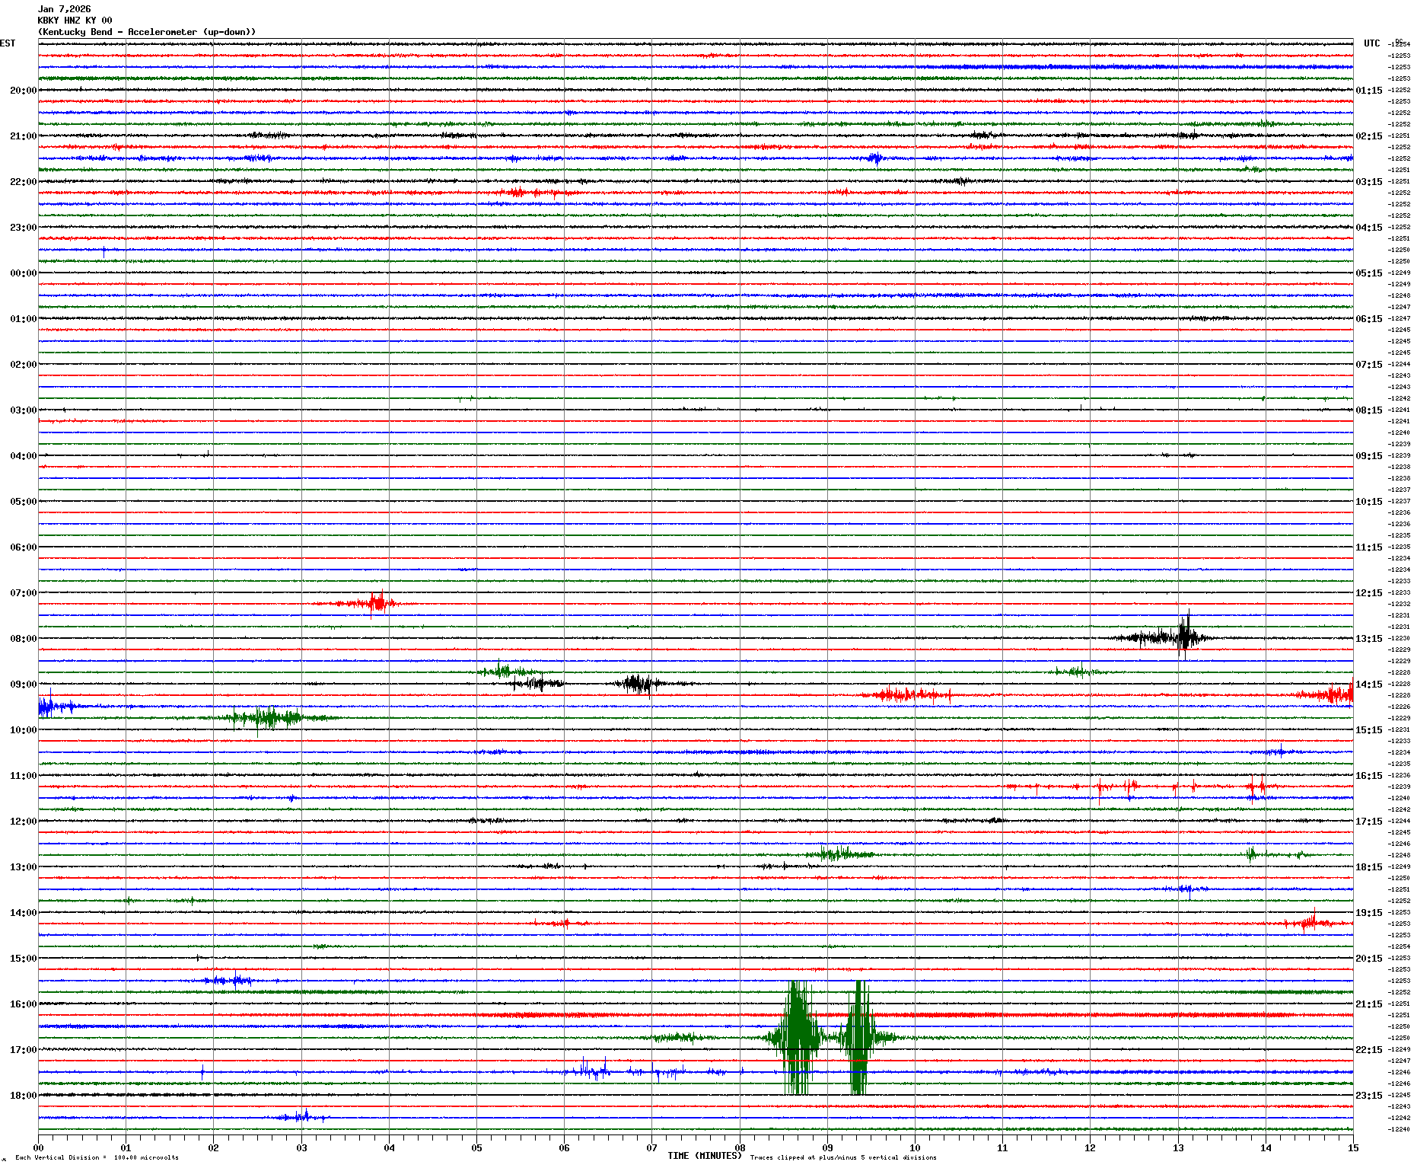The image size is (1414, 1168).
Task: Select the black waveform spike on the 08:00 trace
Action: (x=1184, y=637)
